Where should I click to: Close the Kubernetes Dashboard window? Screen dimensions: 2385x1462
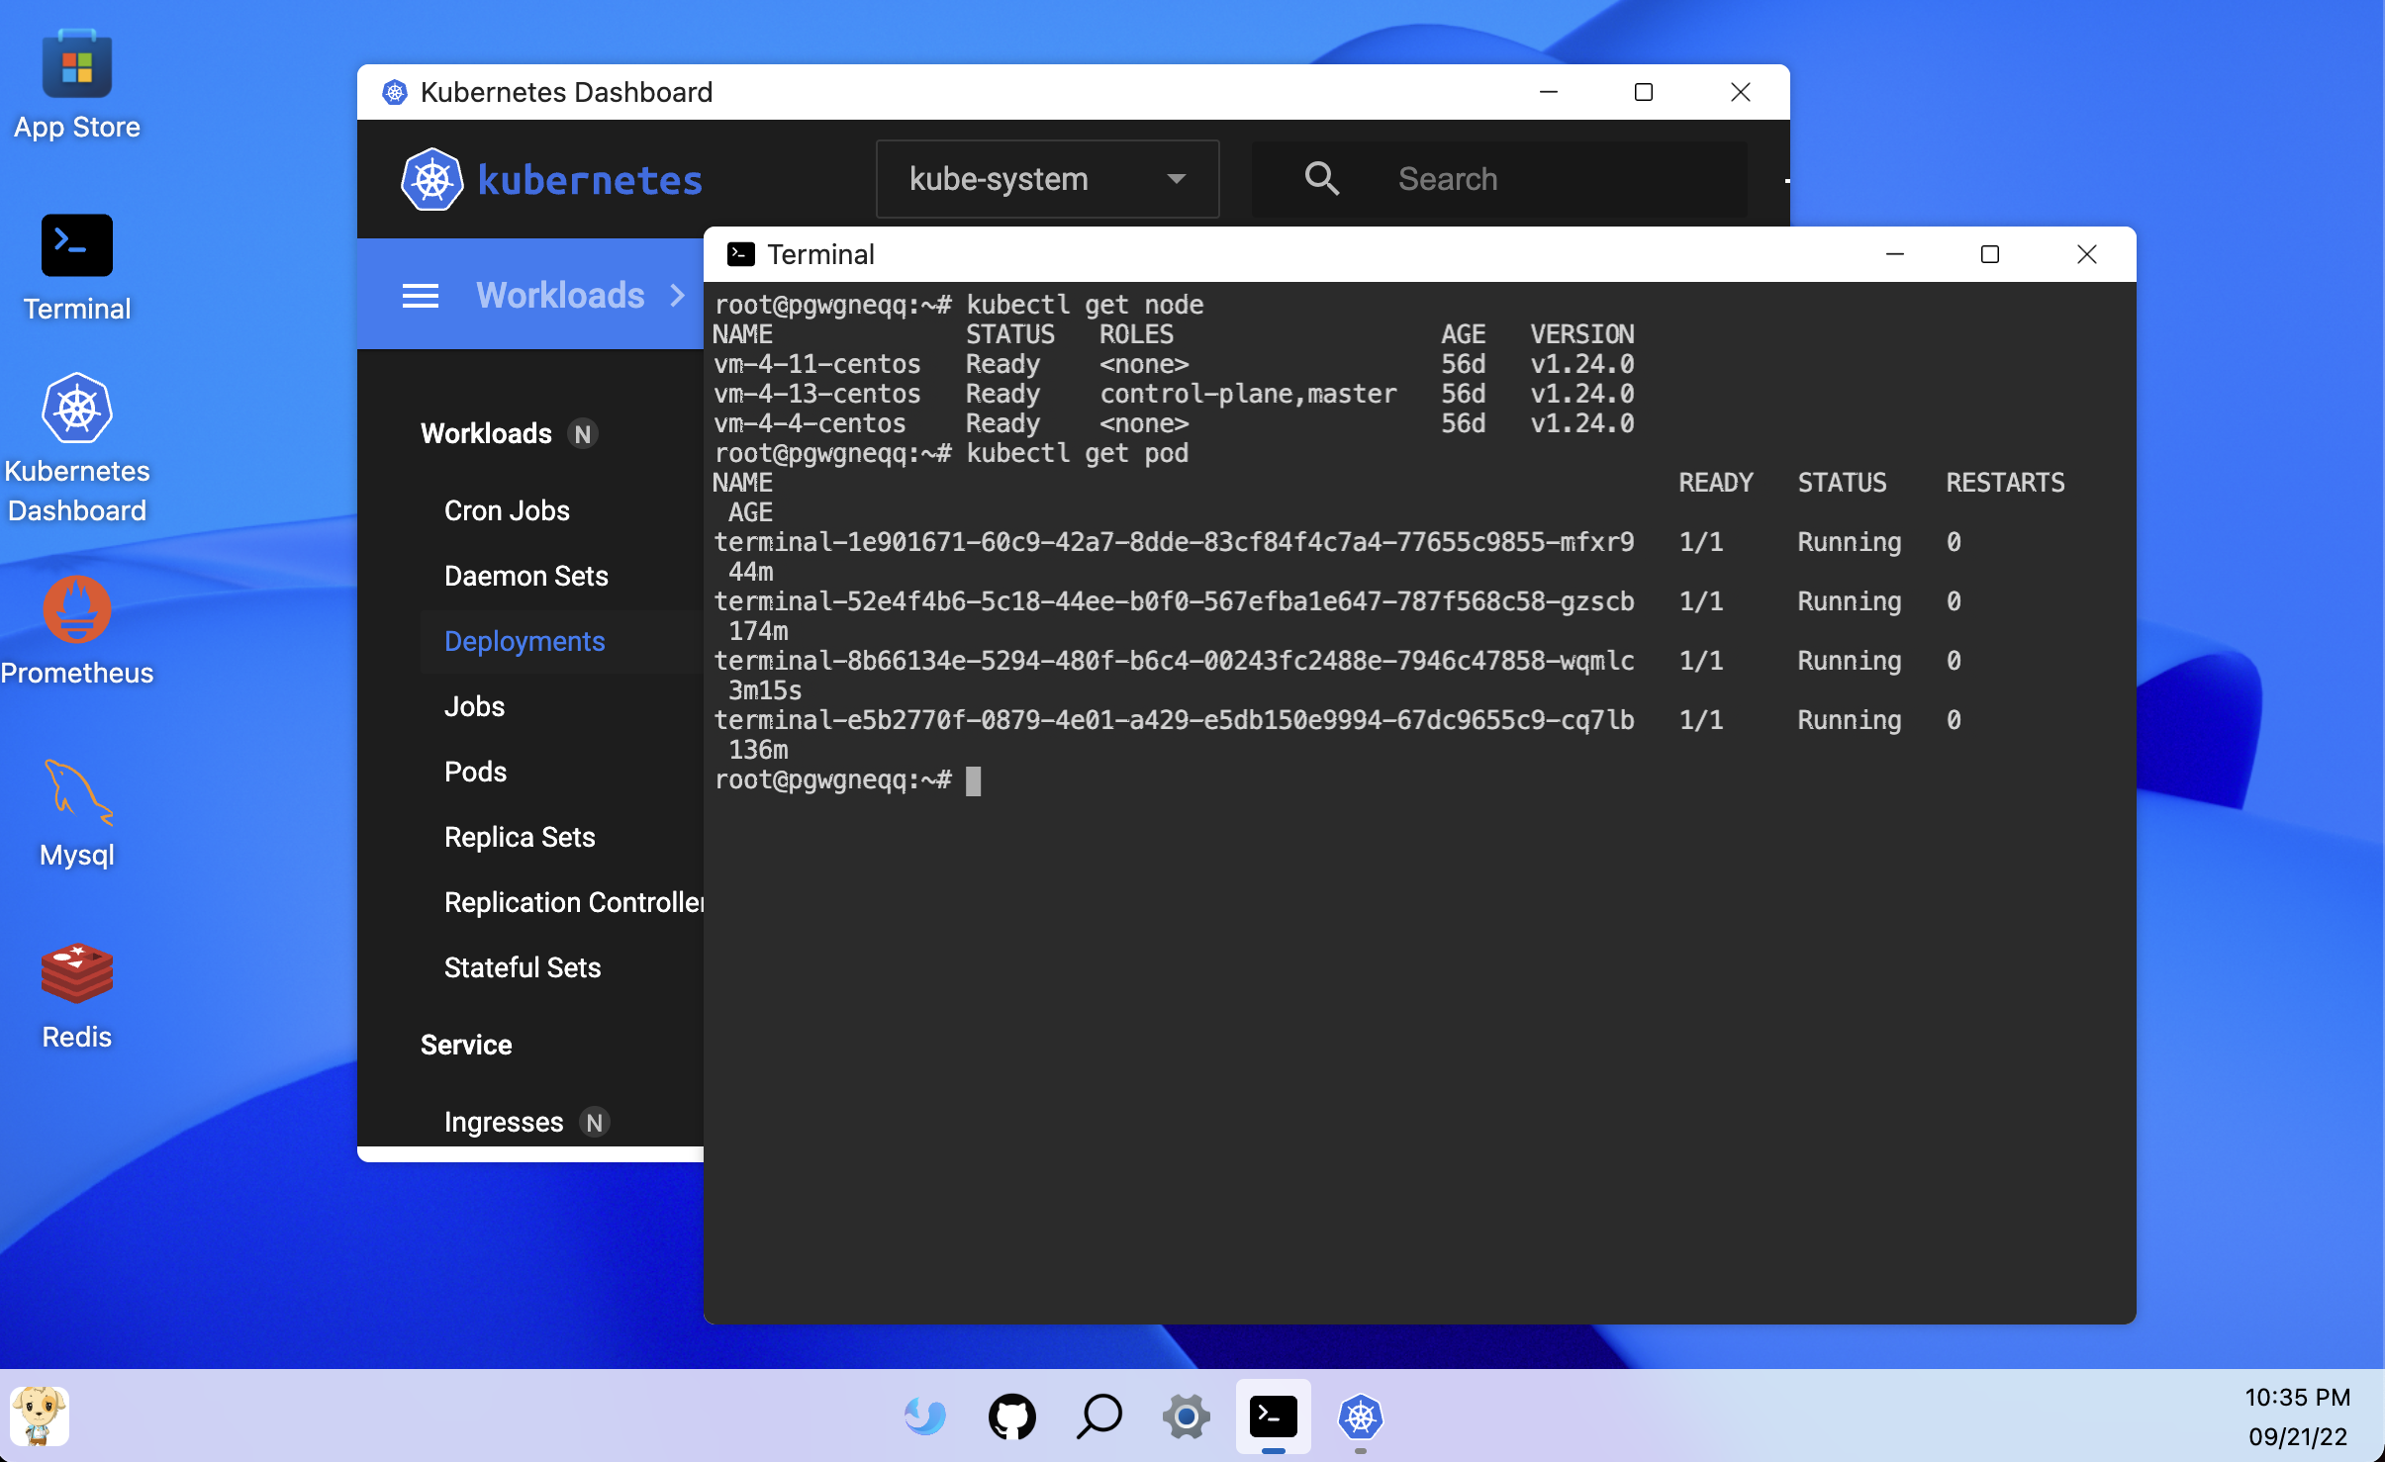point(1740,92)
